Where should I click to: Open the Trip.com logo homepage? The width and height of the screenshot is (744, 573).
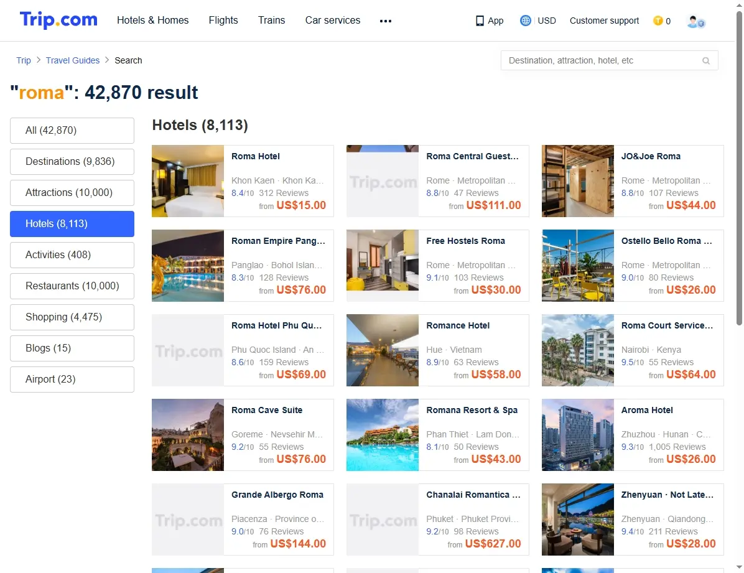tap(58, 20)
